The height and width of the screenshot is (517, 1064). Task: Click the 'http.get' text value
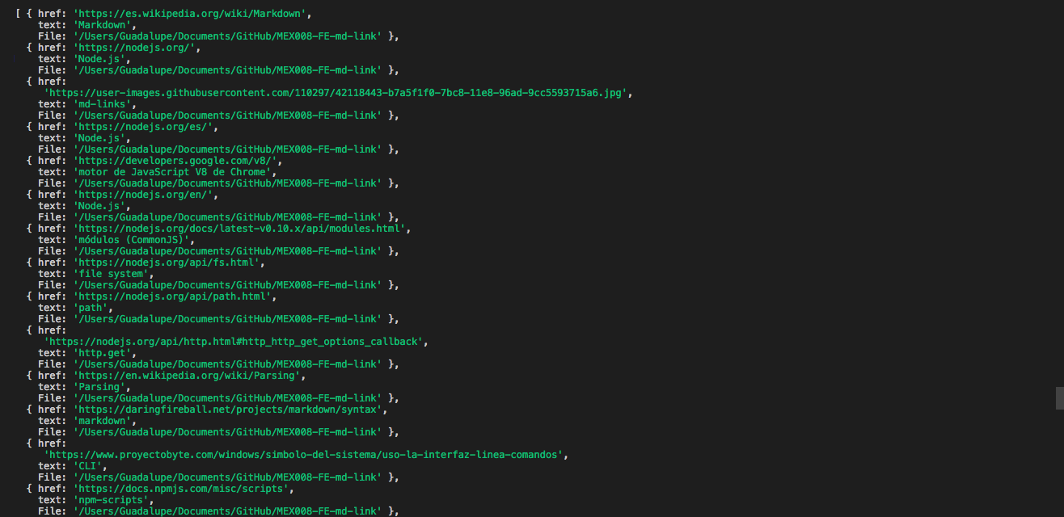click(x=103, y=353)
